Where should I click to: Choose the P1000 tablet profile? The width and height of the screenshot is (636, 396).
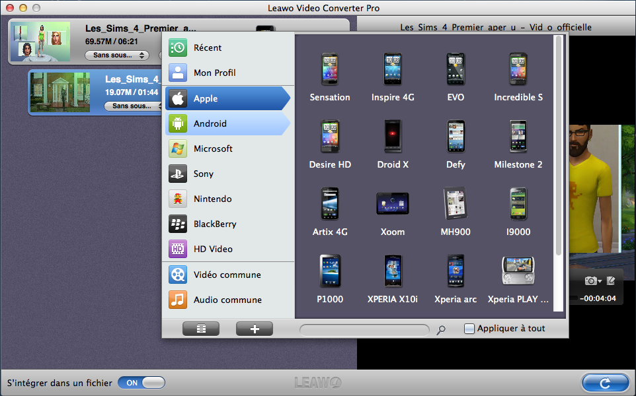(x=330, y=279)
